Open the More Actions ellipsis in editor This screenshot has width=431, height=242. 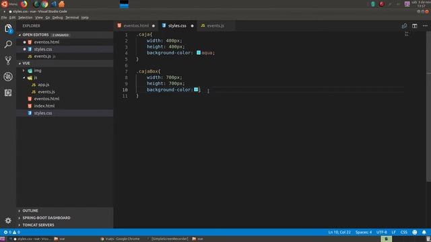click(425, 26)
